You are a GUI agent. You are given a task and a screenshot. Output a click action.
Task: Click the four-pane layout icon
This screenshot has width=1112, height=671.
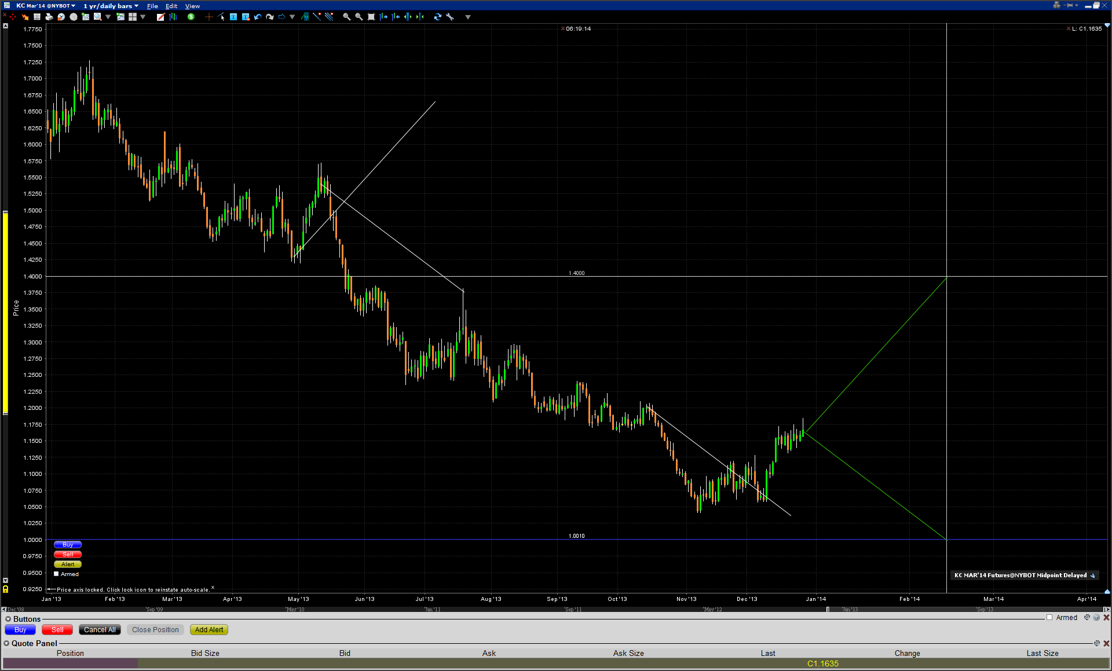point(133,17)
